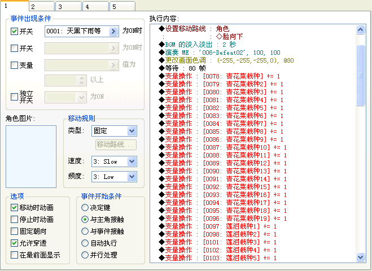The height and width of the screenshot is (271, 372).
Task: Select variable command [0081: 青花菜栽种4]
Action: tap(221, 100)
